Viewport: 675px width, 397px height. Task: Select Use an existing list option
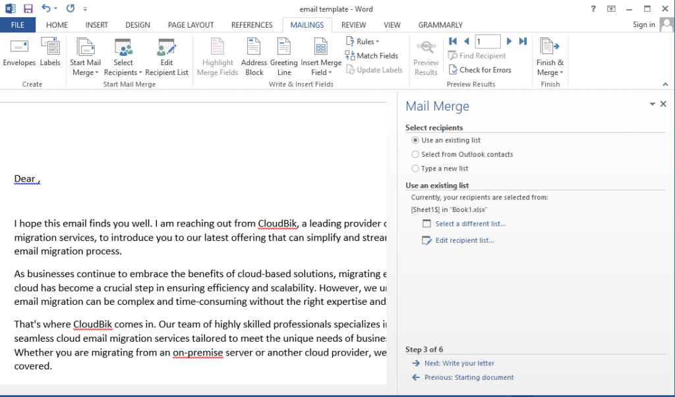tap(415, 140)
